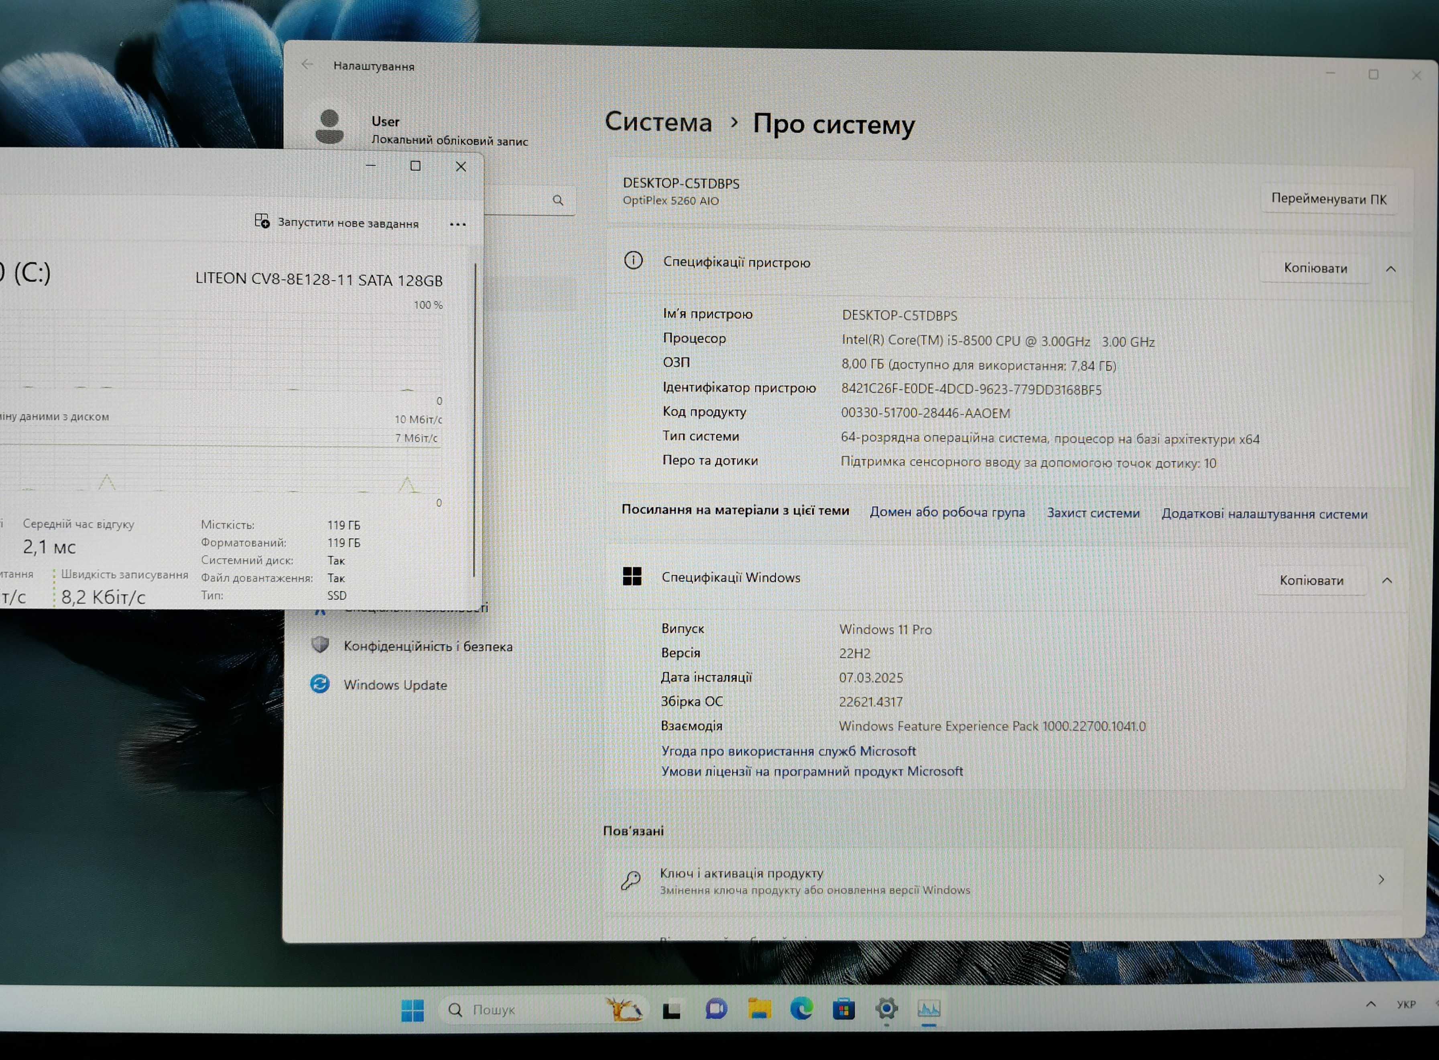Switch to Task Manager via its taskbar icon
The image size is (1439, 1060).
pyautogui.click(x=929, y=1009)
